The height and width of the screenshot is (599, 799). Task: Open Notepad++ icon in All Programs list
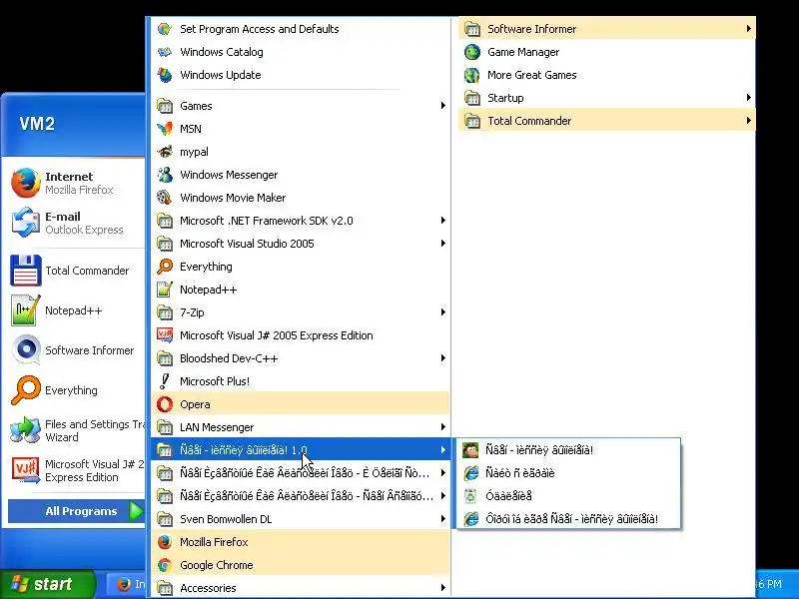[x=165, y=290]
